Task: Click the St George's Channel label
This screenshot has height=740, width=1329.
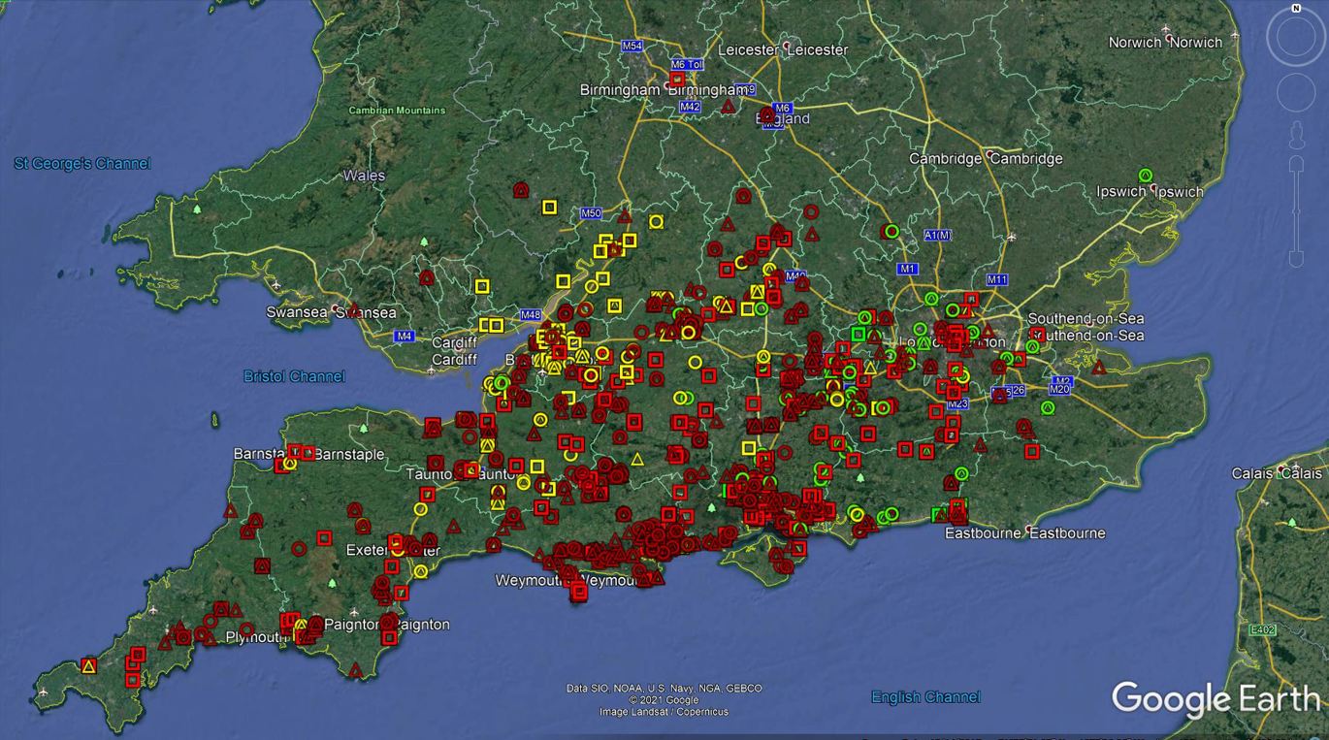Action: pos(82,164)
